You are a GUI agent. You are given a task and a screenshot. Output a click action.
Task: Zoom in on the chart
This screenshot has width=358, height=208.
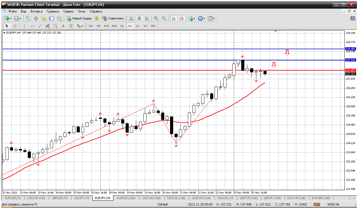156,18
